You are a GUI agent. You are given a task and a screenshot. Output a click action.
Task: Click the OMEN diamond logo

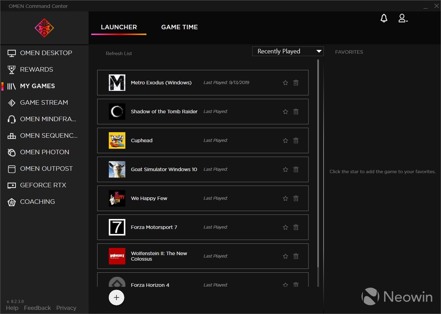click(x=44, y=28)
